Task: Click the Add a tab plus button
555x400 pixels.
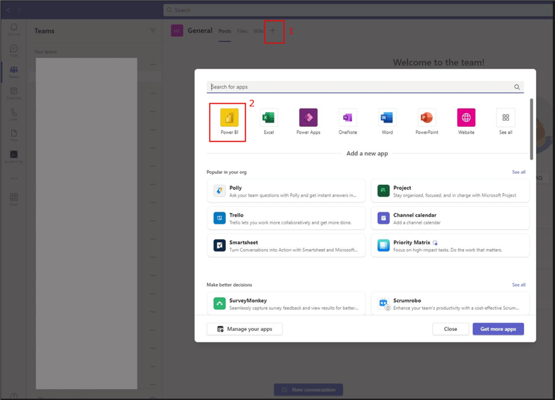Action: coord(273,31)
